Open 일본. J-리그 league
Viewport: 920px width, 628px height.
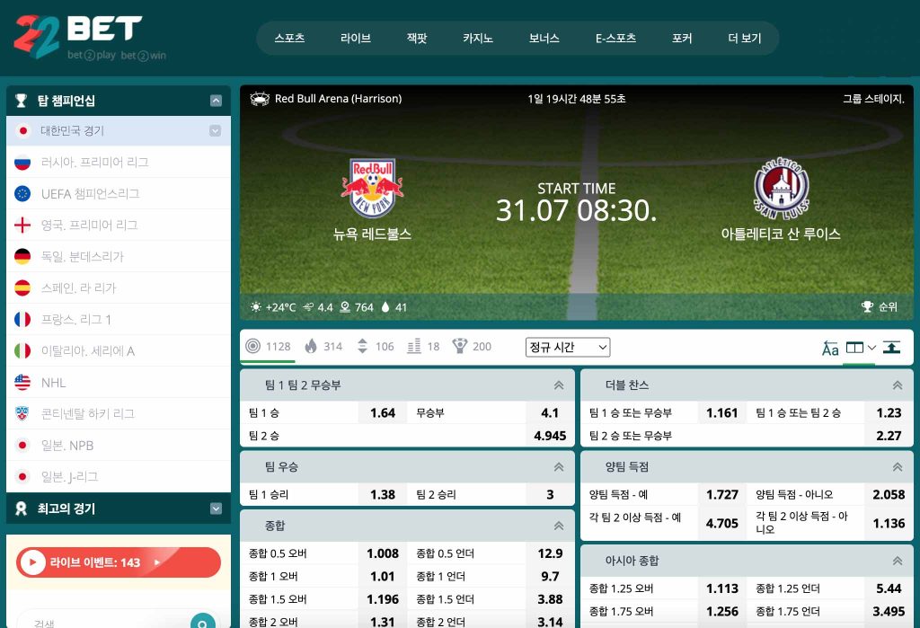pos(119,476)
